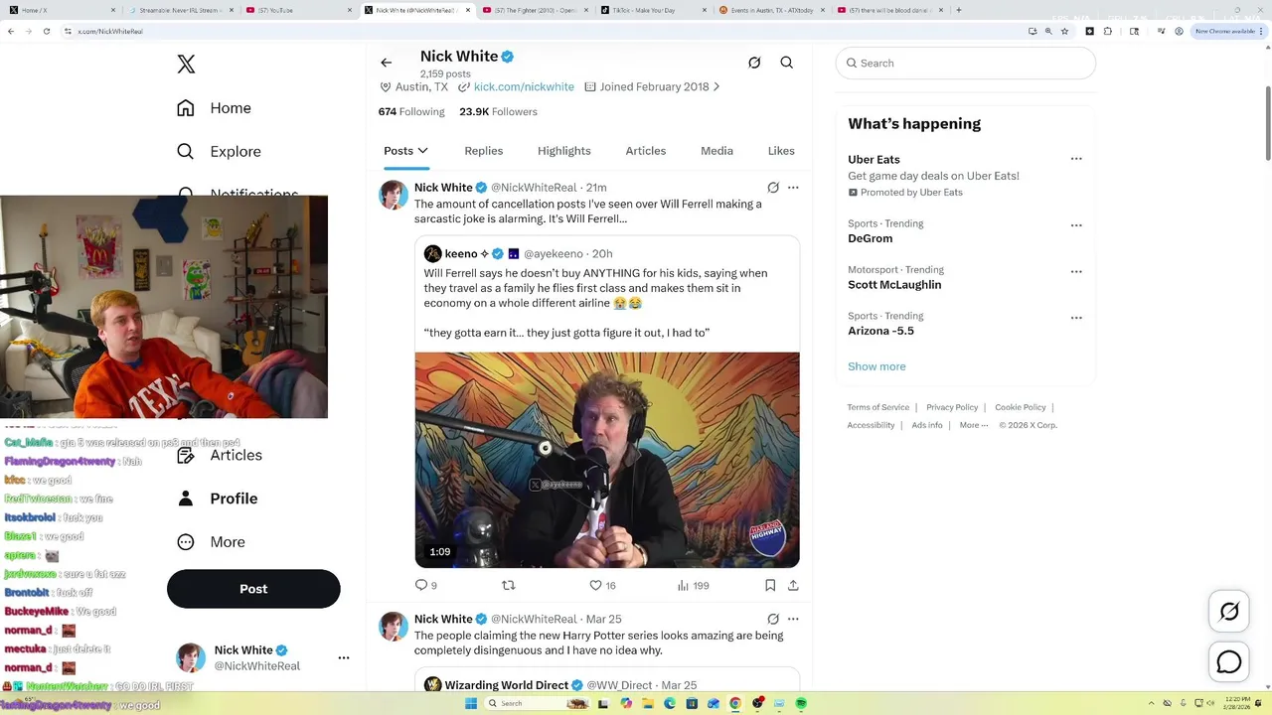Open Articles in the X sidebar
This screenshot has width=1272, height=715.
point(220,455)
